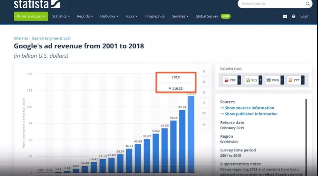Click the Worldwide region text
Viewport: 318px width, 176px height.
coord(229,141)
